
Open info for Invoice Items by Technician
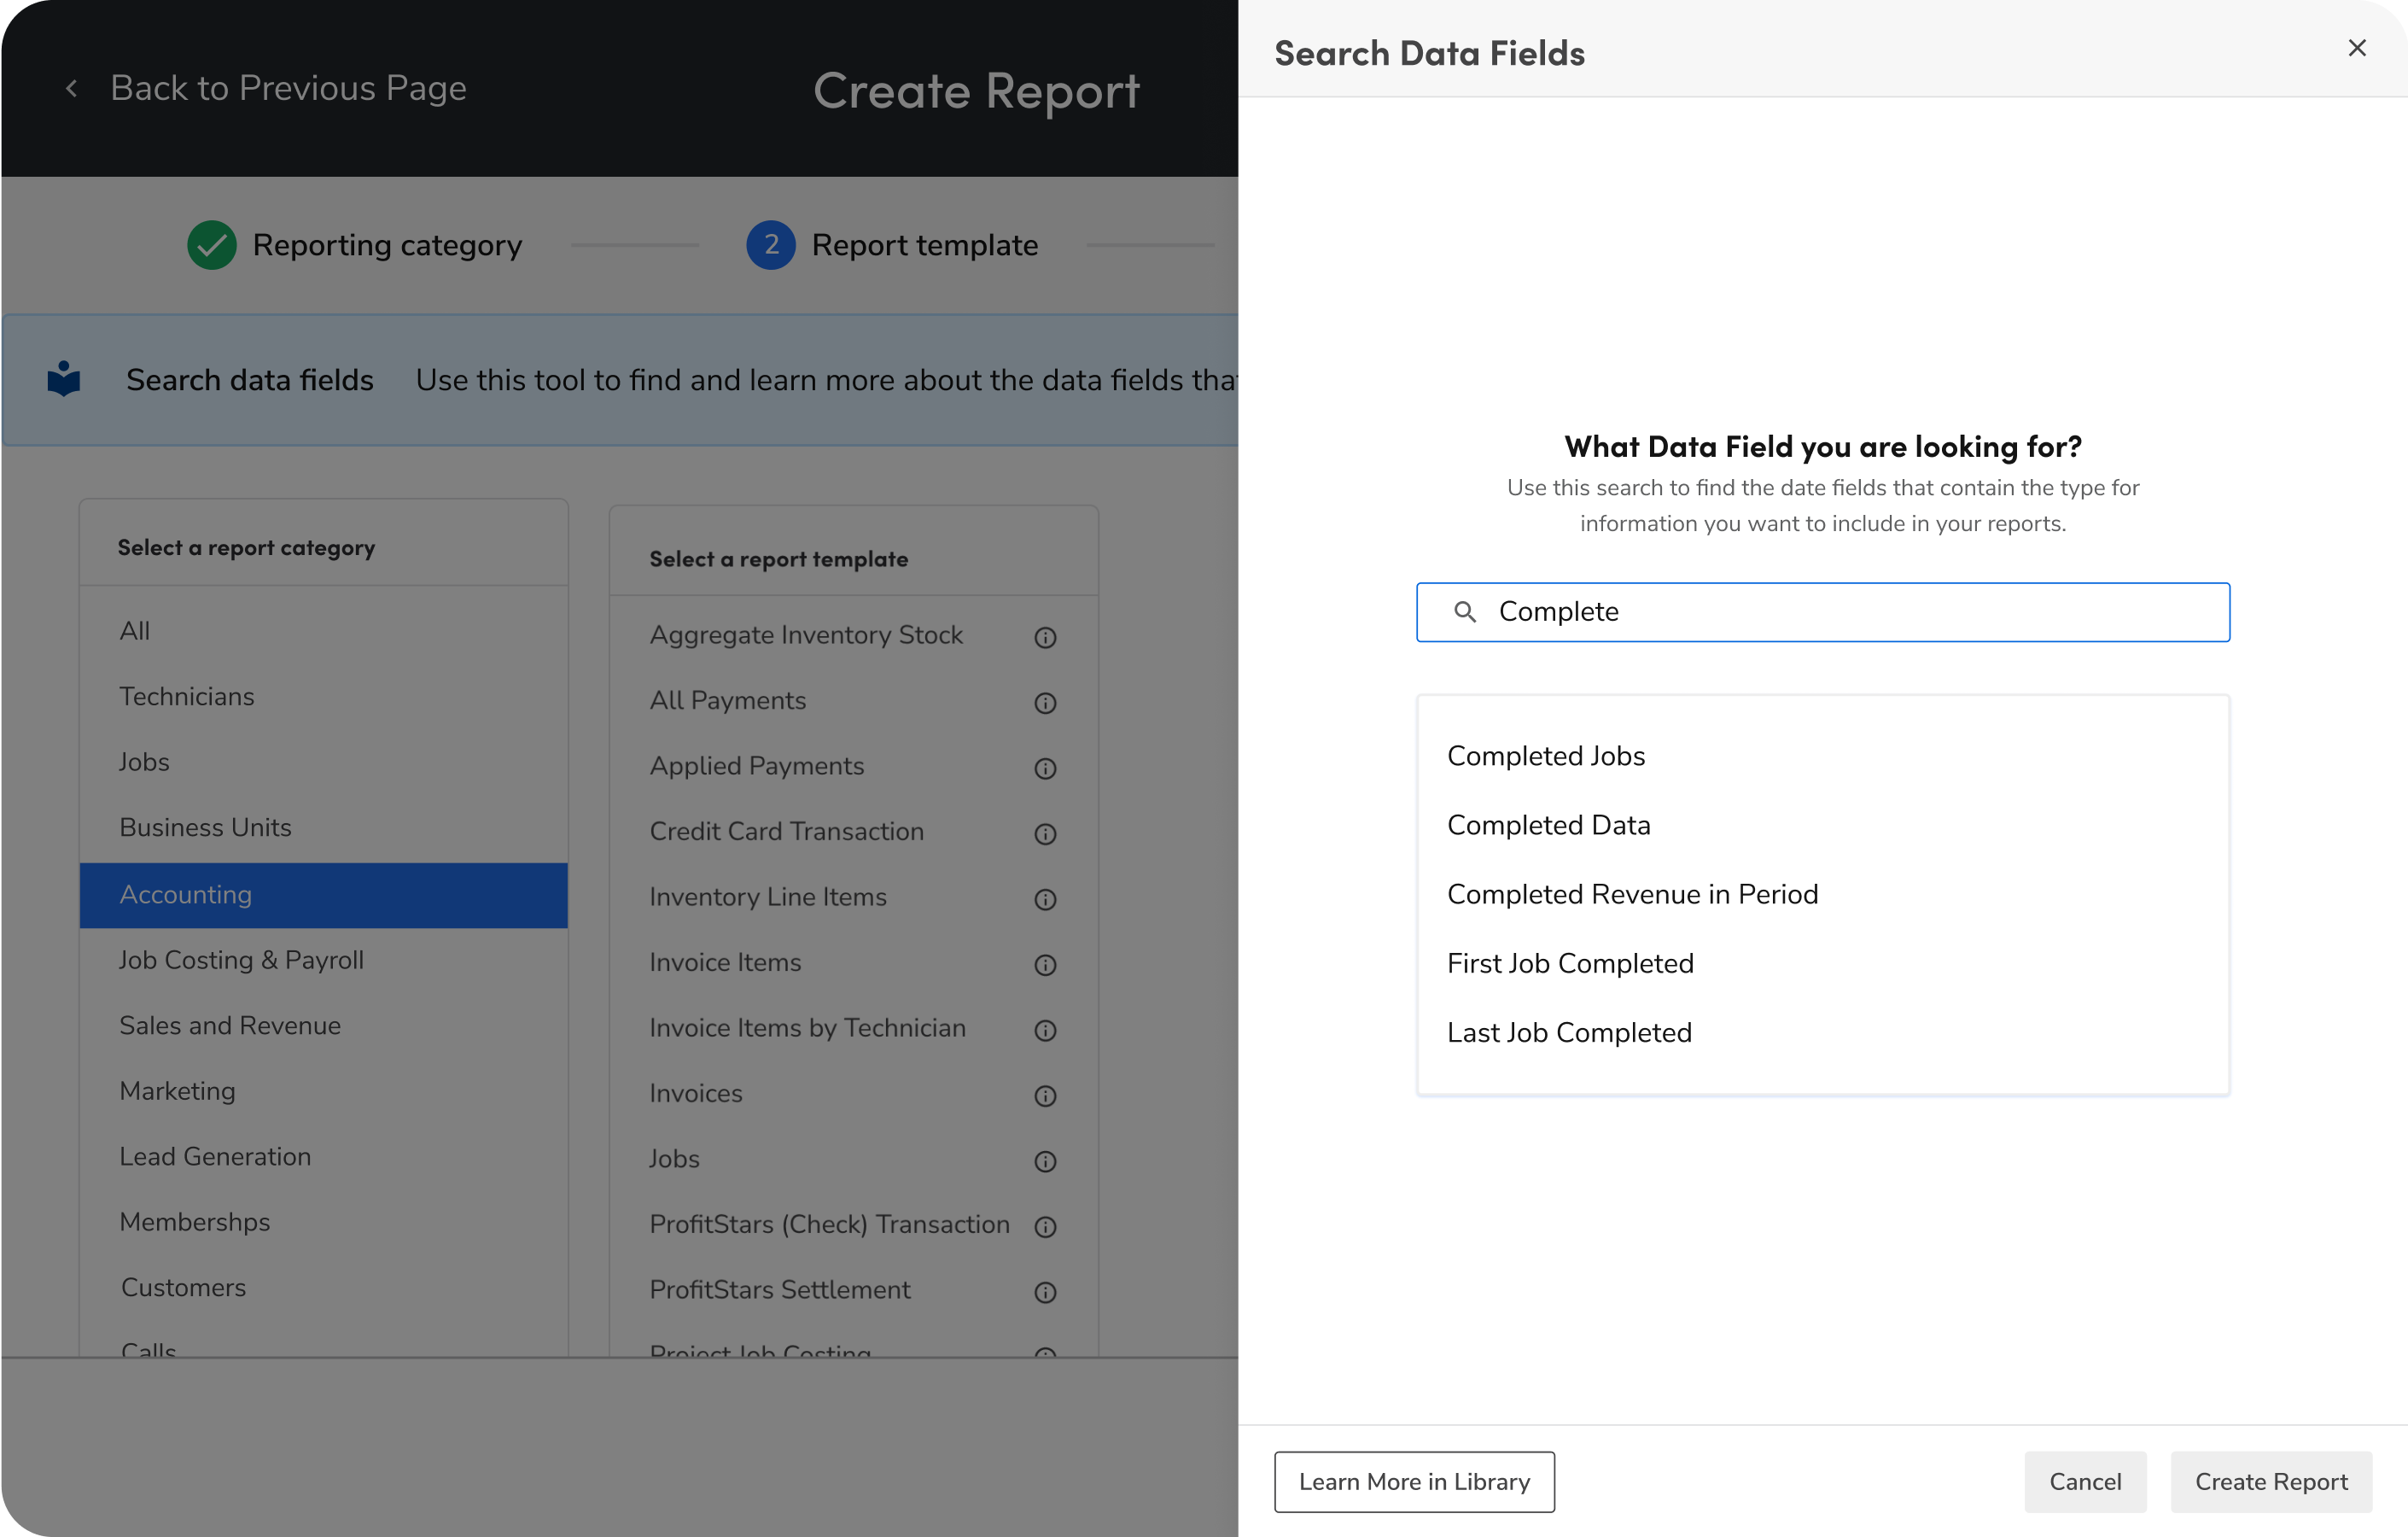coord(1045,1030)
